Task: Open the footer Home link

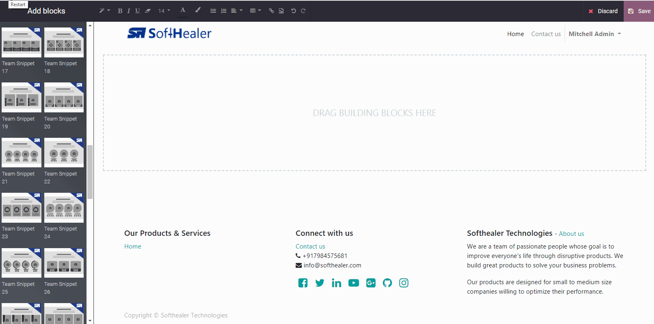Action: click(x=133, y=246)
